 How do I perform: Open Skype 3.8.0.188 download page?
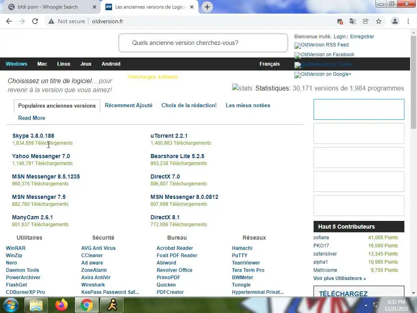[x=33, y=136]
